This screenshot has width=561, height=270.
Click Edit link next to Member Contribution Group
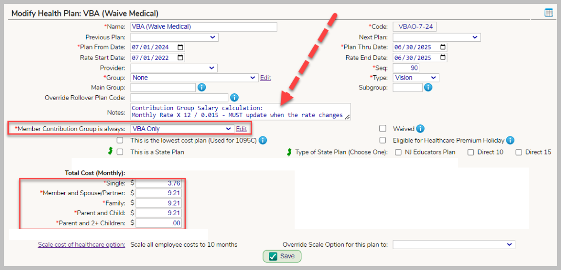pyautogui.click(x=242, y=129)
